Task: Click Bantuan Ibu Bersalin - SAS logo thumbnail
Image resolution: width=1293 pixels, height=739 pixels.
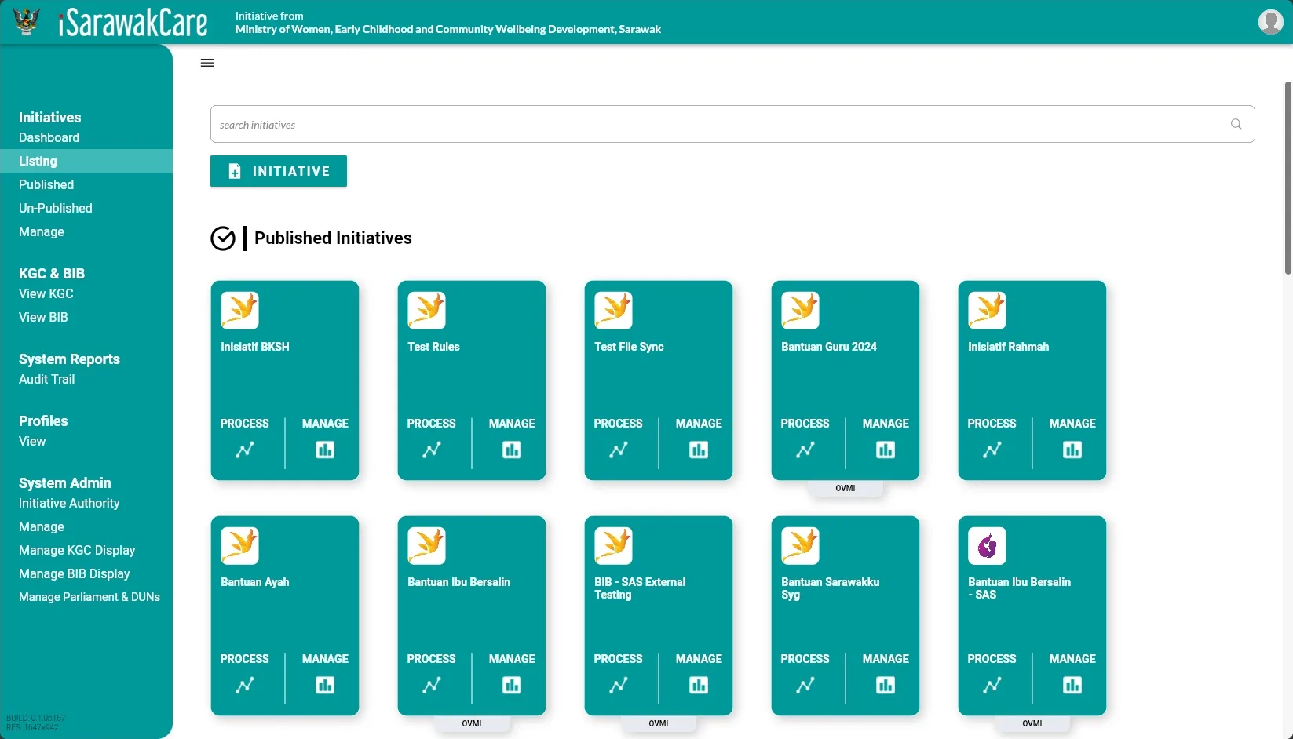Action: (x=987, y=546)
